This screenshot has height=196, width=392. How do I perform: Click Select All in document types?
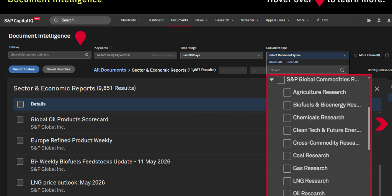pyautogui.click(x=275, y=62)
